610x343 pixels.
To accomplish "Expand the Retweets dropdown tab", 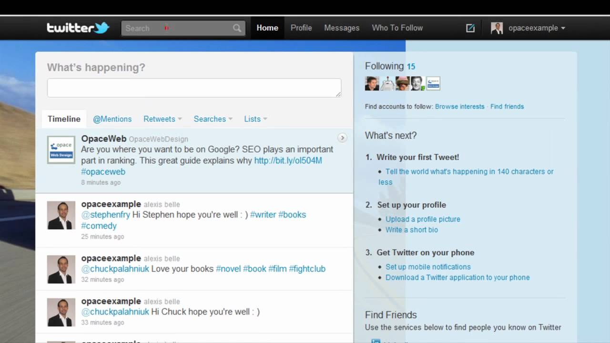I will point(163,119).
